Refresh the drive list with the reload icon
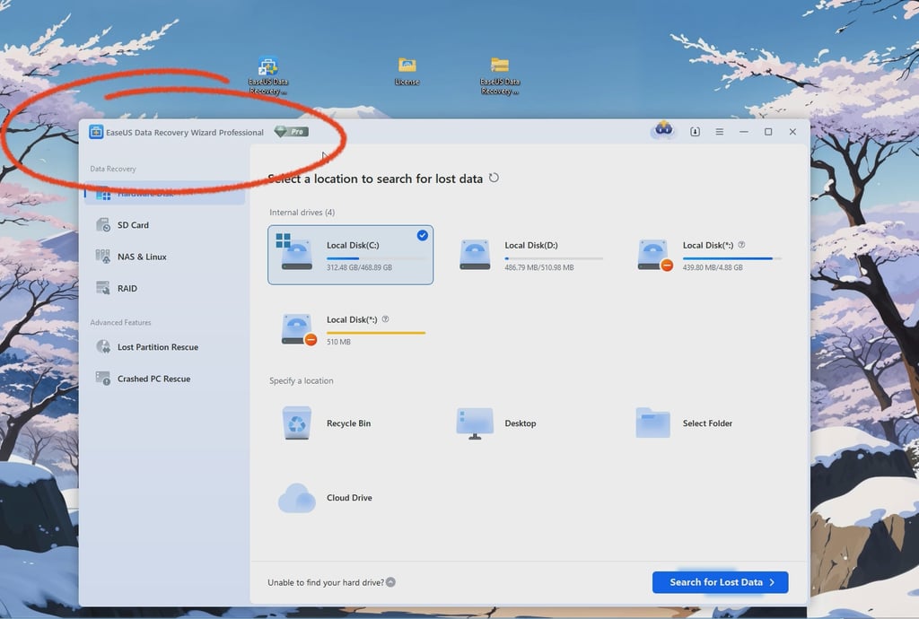 (x=495, y=178)
